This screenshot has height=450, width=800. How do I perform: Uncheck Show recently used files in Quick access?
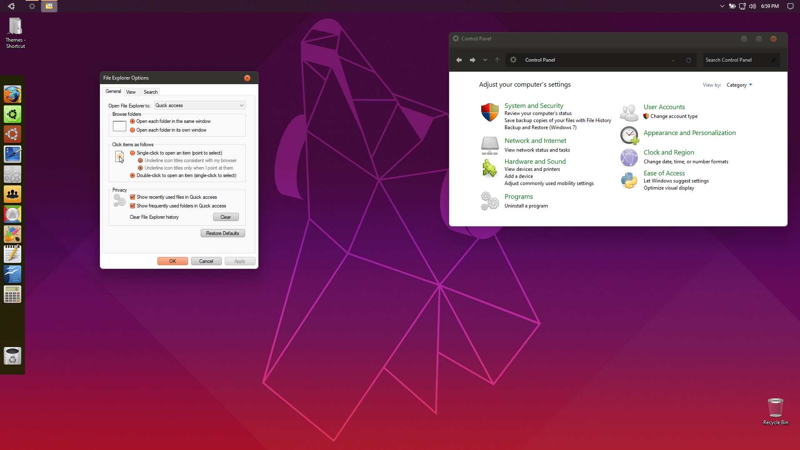click(132, 197)
